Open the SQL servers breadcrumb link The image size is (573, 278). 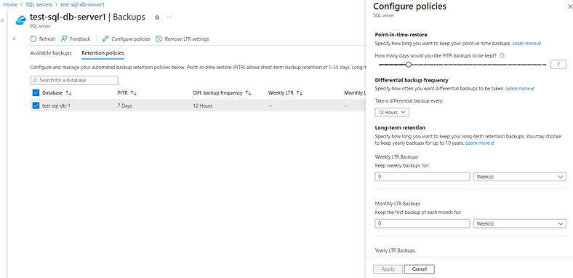pos(39,4)
